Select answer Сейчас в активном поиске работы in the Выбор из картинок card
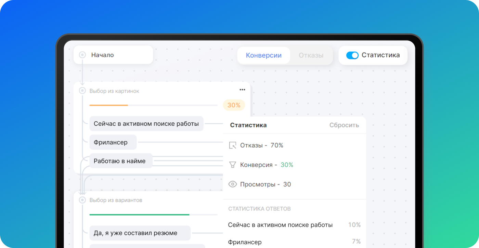Image resolution: width=479 pixels, height=248 pixels. [146, 124]
